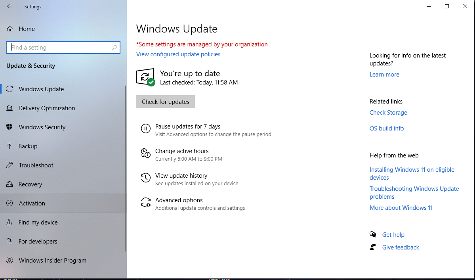Click the back arrow in Settings
475x280 pixels.
pyautogui.click(x=10, y=6)
